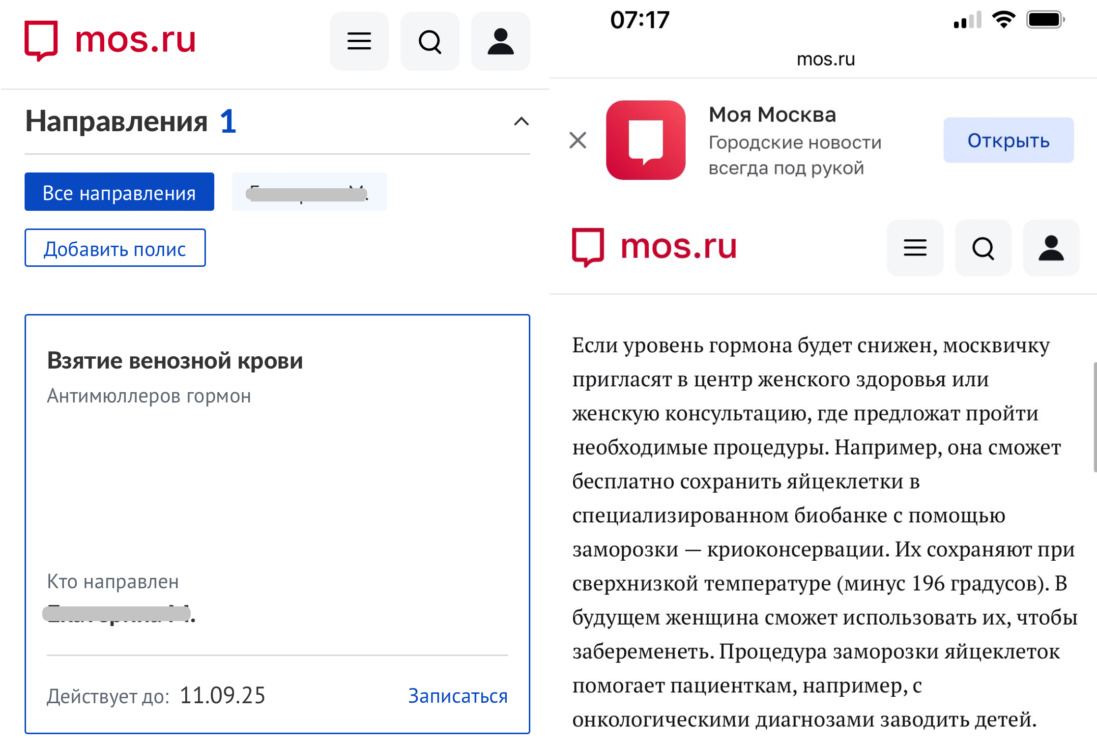This screenshot has height=743, width=1097.
Task: Toggle the 'Все направления' filter
Action: pos(119,192)
